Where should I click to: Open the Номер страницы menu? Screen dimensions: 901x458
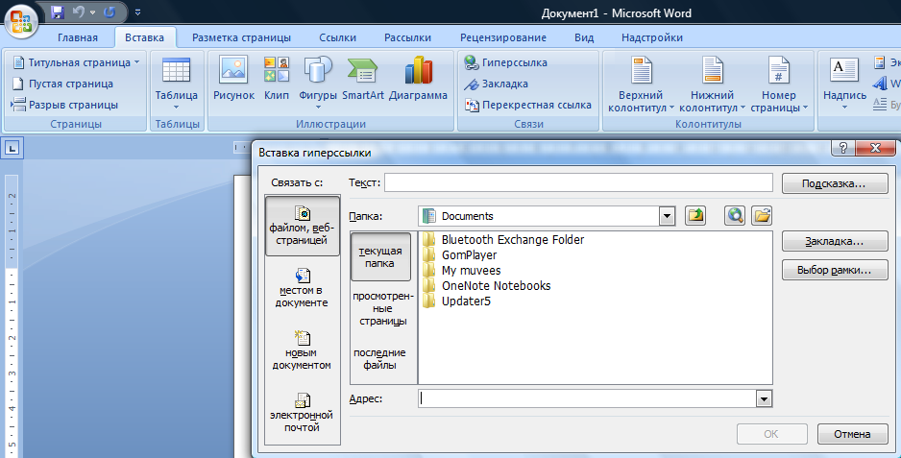[x=779, y=84]
